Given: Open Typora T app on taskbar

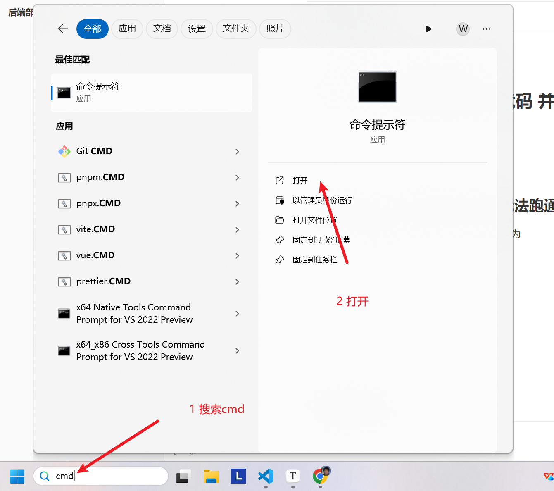Looking at the screenshot, I should point(293,476).
